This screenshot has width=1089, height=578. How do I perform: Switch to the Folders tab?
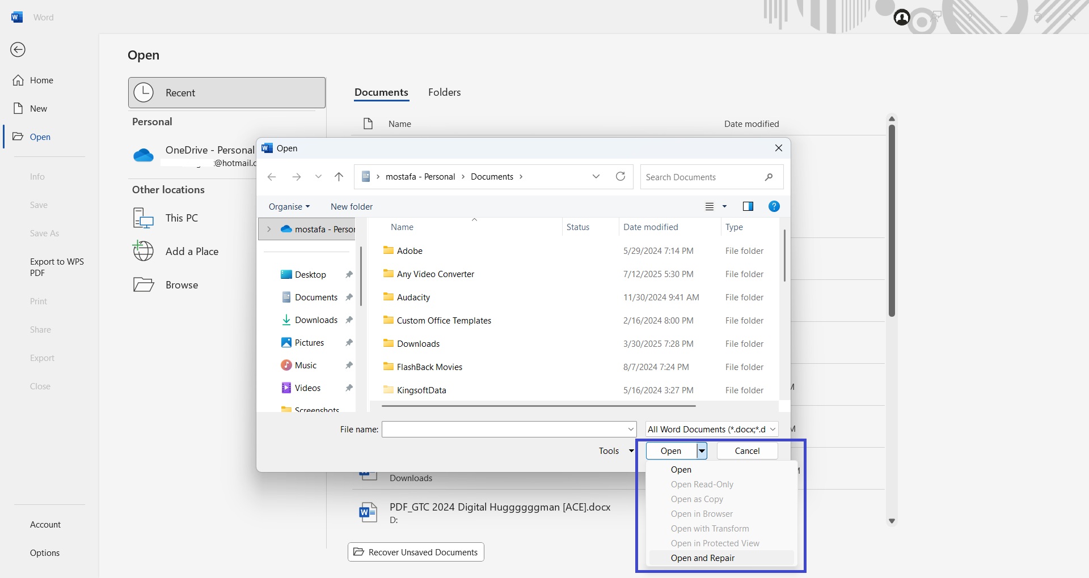point(444,92)
